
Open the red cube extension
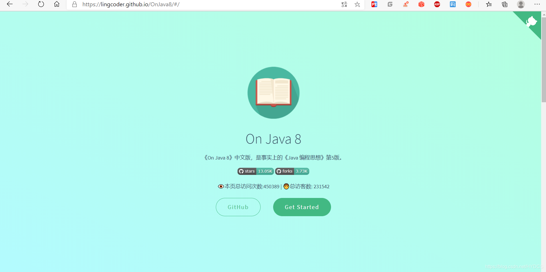[421, 4]
